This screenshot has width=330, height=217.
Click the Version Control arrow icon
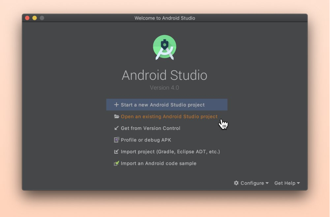(116, 128)
